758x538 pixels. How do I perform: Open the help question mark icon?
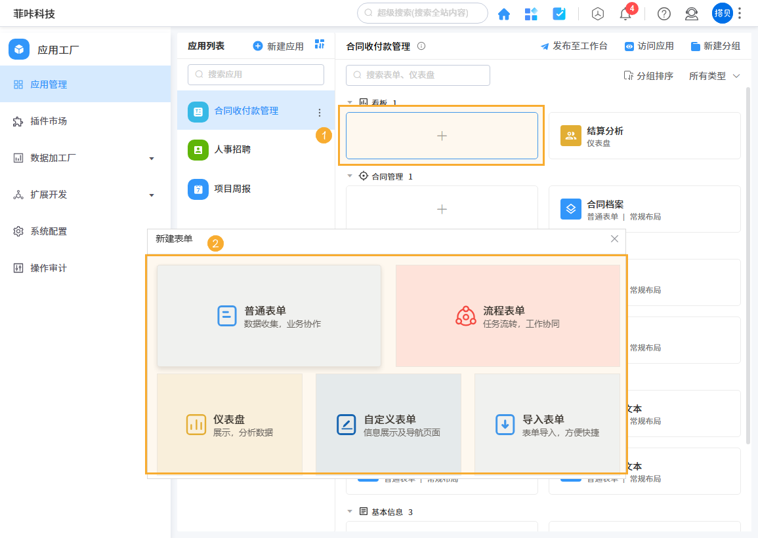tap(663, 14)
